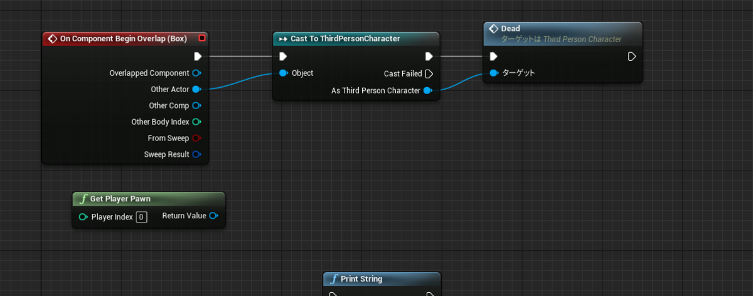Select the Cast To ThirdPersonCharacter node title
The image size is (753, 296).
[345, 39]
